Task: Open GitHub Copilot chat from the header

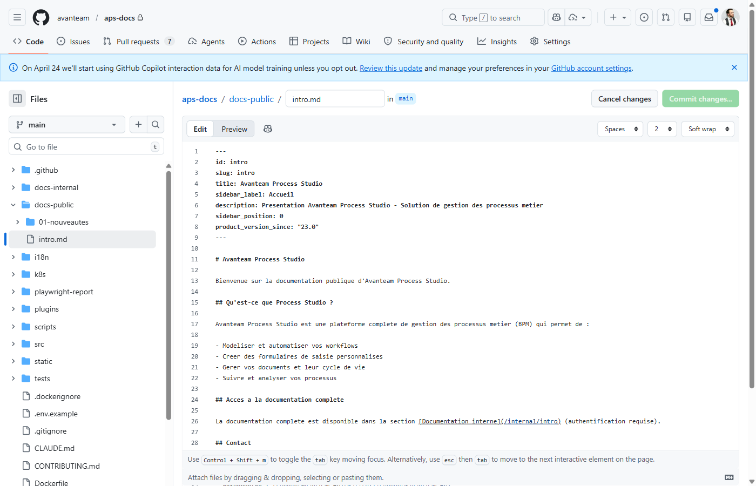Action: pyautogui.click(x=556, y=17)
